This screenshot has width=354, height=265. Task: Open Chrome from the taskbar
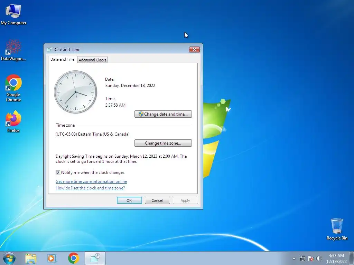[73, 258]
